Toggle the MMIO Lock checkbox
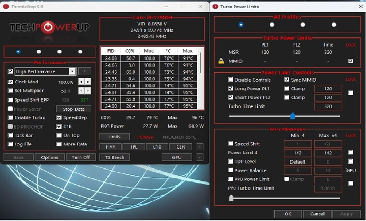366x221 pixels. (351, 61)
